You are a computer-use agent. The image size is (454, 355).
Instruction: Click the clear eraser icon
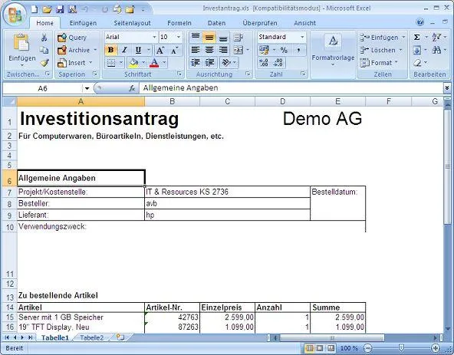(x=417, y=63)
